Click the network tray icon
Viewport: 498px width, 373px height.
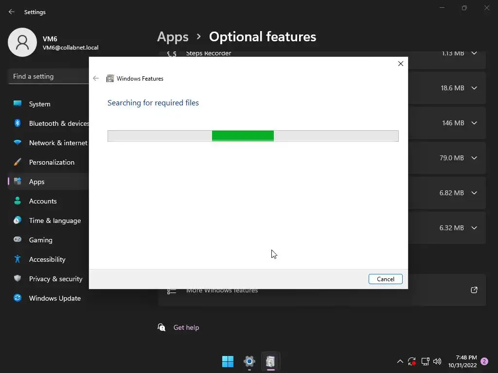(425, 361)
